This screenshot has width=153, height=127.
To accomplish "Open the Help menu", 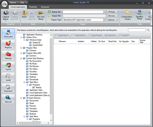I will point(23,2).
